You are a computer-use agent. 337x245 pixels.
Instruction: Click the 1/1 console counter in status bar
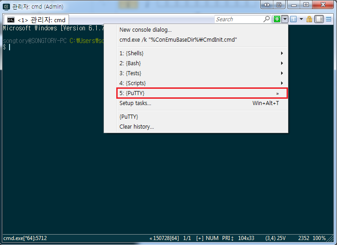pyautogui.click(x=187, y=238)
